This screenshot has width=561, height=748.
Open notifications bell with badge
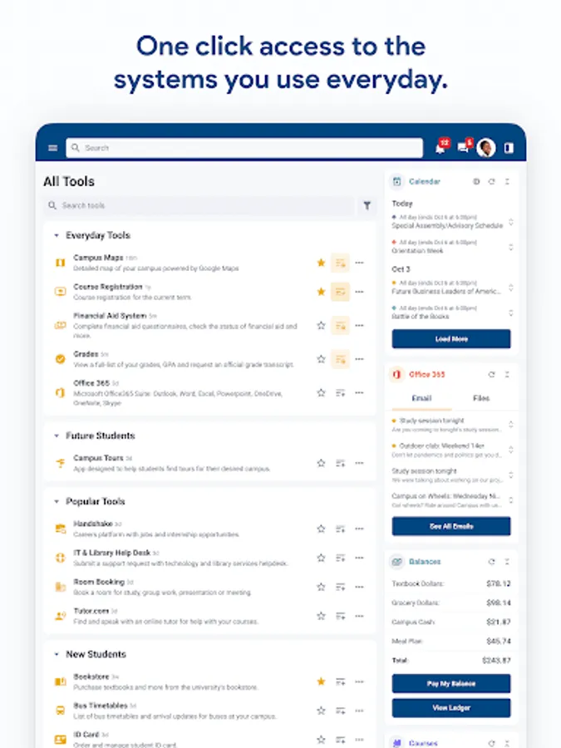pyautogui.click(x=441, y=147)
